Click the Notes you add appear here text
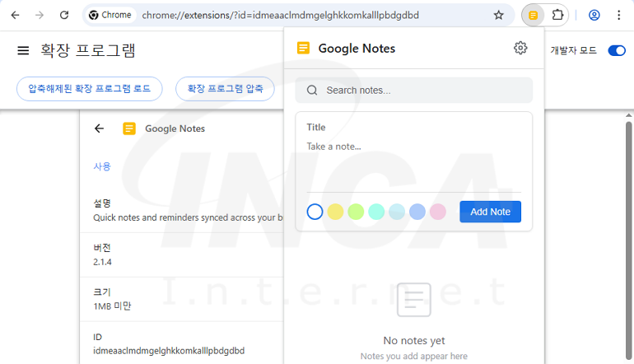The height and width of the screenshot is (364, 634). 413,357
